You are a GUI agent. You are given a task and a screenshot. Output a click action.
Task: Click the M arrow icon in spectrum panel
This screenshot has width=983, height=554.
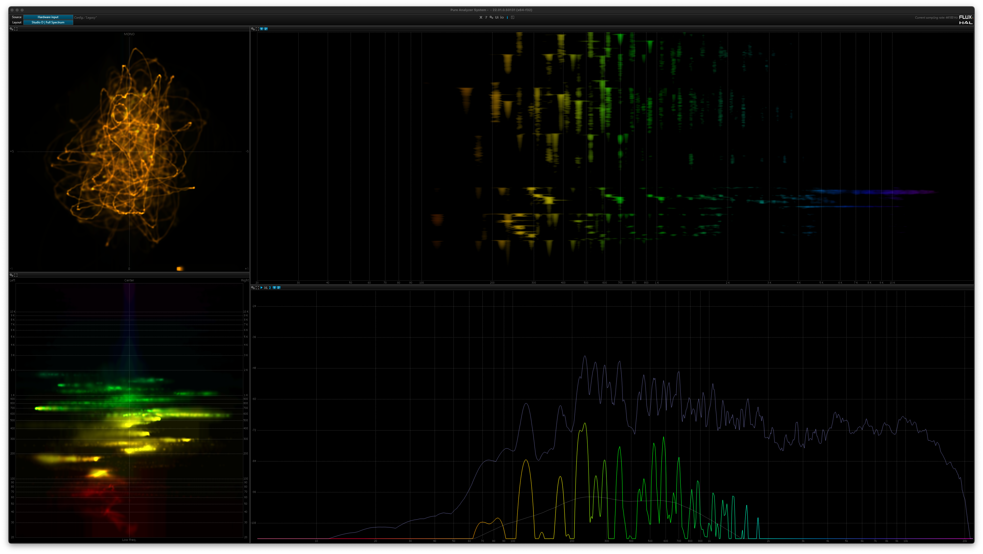[266, 288]
